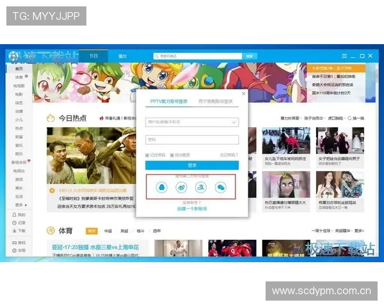384x307 pixels.
Task: Open 游戏 gamepad entry at sidebar bottom
Action: (19, 242)
